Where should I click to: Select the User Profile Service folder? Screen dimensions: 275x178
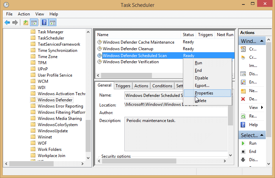[55, 75]
